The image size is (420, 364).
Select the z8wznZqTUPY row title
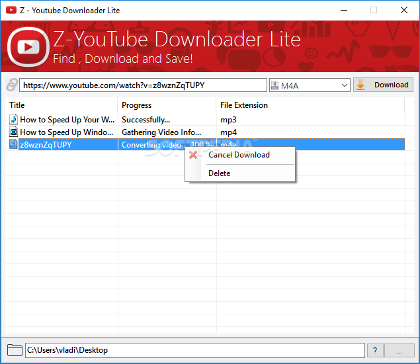pos(46,145)
